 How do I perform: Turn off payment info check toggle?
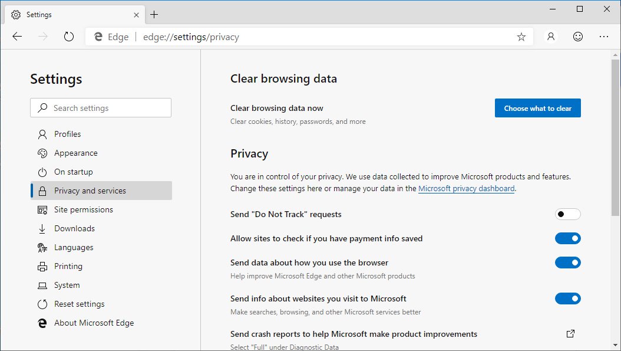click(567, 238)
